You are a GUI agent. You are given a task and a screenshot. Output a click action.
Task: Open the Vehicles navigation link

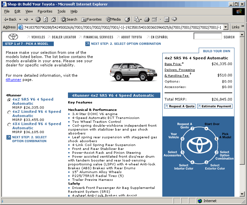(38, 37)
